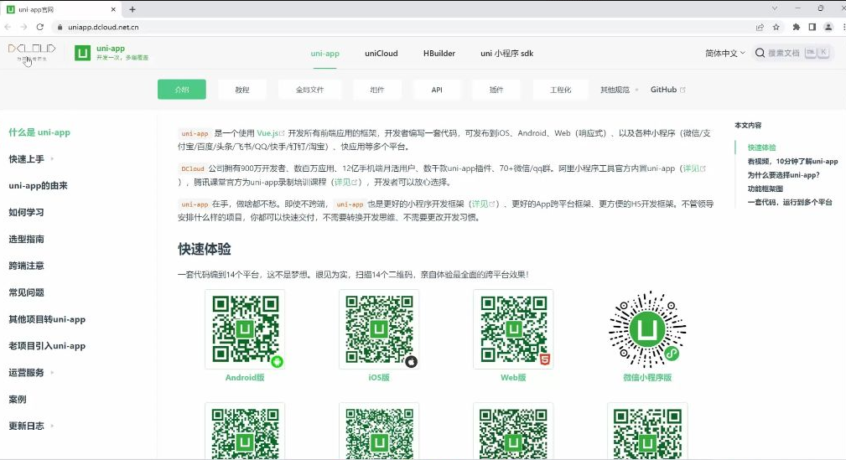
Task: Select the 教程 sub-navigation tab
Action: (242, 90)
